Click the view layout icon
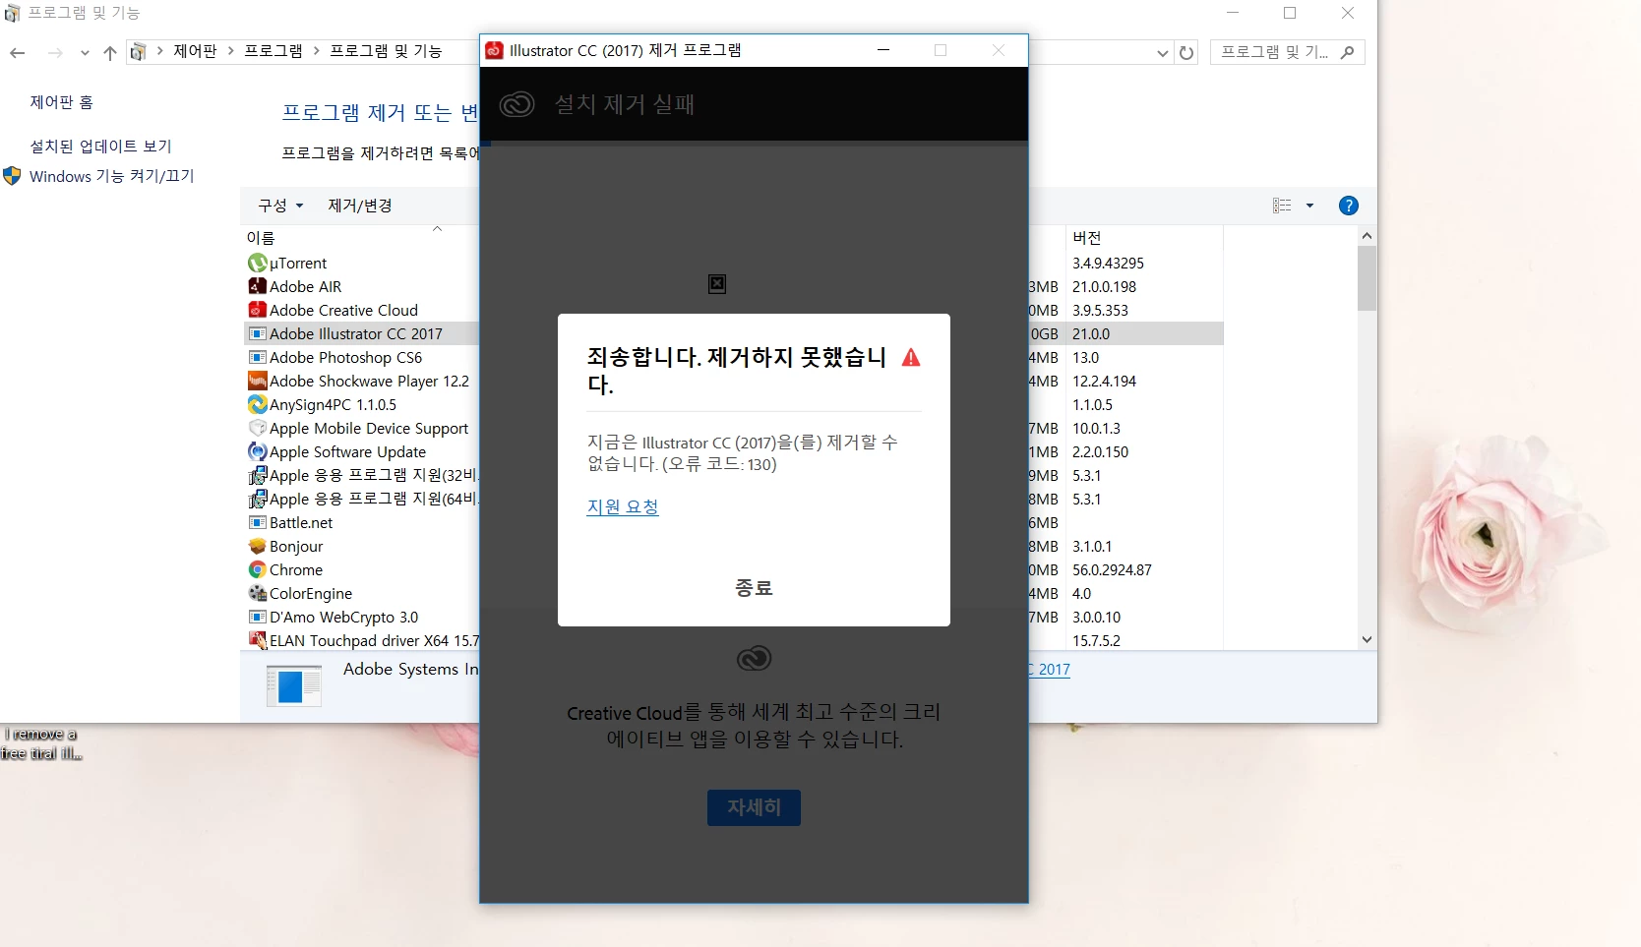 click(x=1282, y=206)
